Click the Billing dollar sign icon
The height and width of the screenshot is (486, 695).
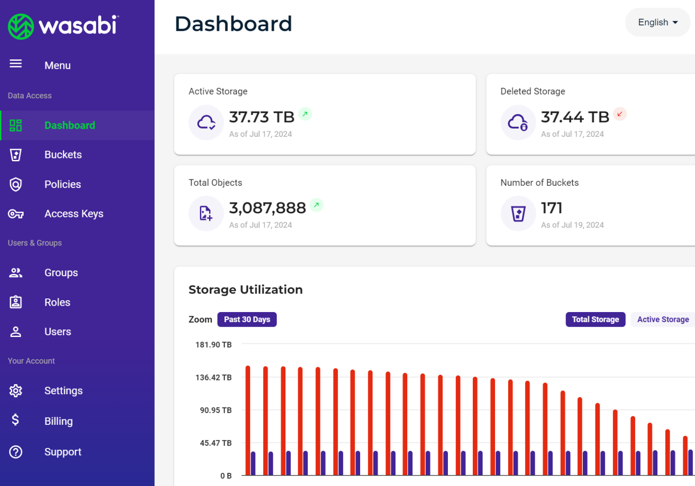pos(16,420)
